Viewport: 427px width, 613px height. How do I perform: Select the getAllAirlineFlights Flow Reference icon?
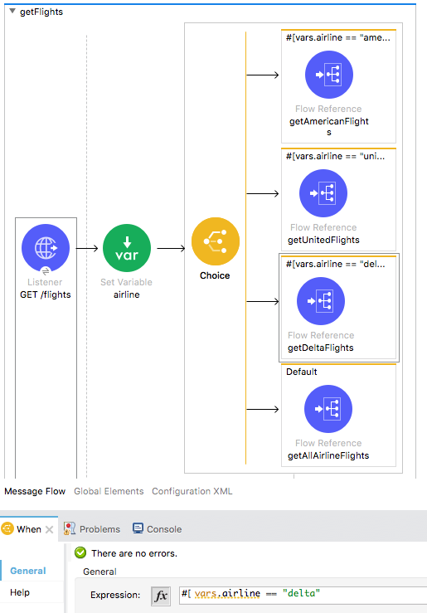328,409
